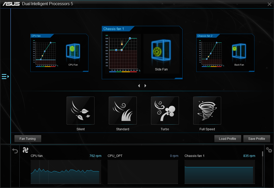
Task: Click the Save Profile button
Action: [257, 139]
